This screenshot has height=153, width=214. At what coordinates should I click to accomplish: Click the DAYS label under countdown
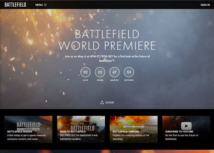86,80
